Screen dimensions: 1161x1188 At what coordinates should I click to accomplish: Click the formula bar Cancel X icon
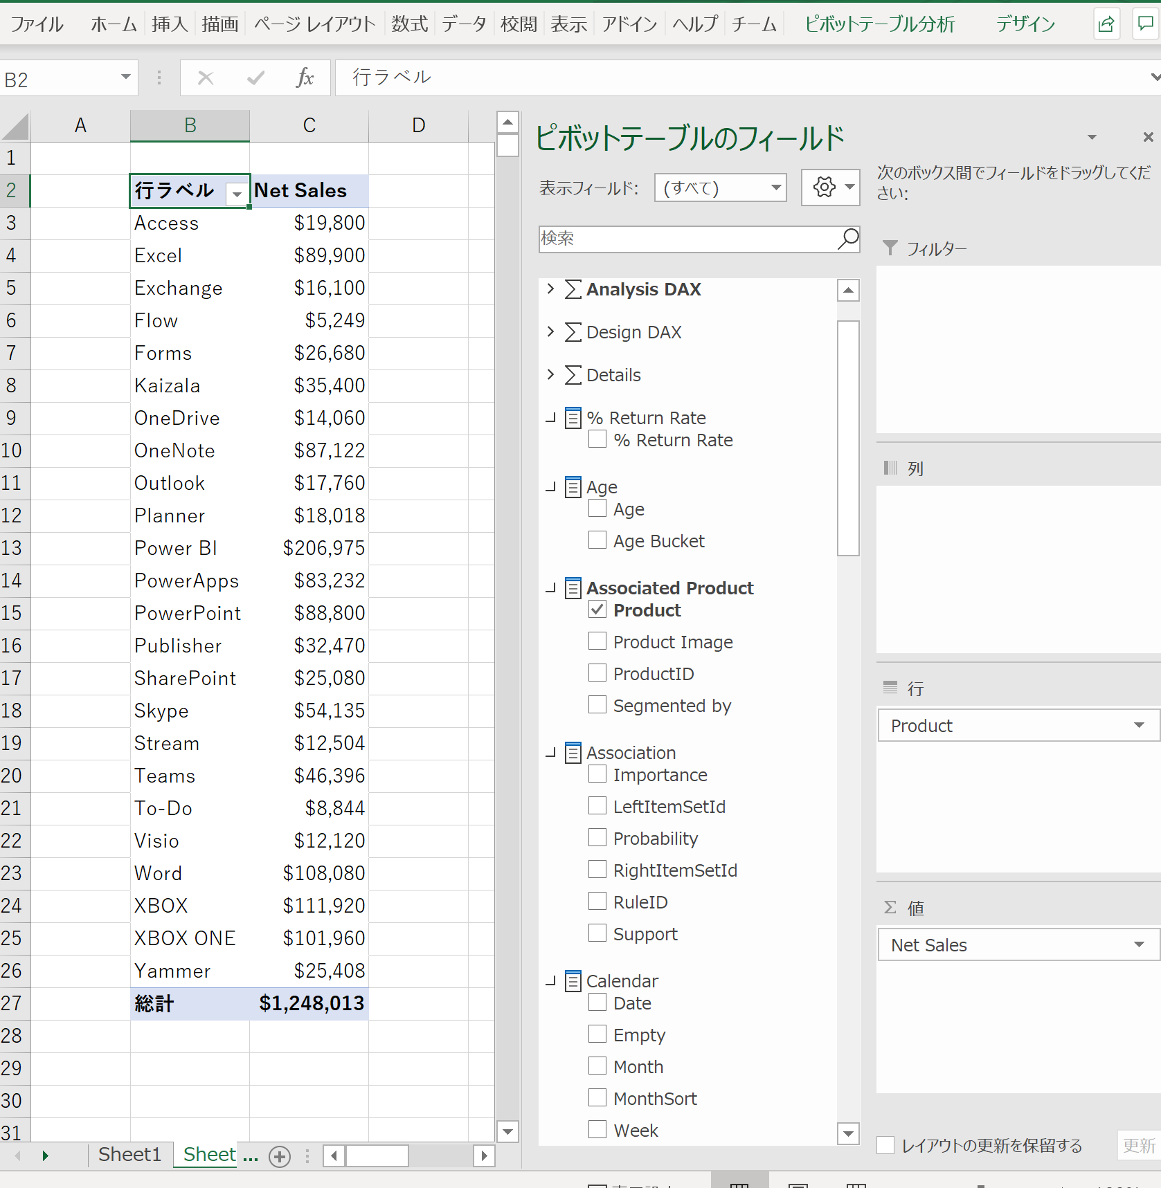206,77
